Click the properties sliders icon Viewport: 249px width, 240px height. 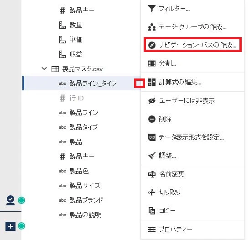(152, 230)
